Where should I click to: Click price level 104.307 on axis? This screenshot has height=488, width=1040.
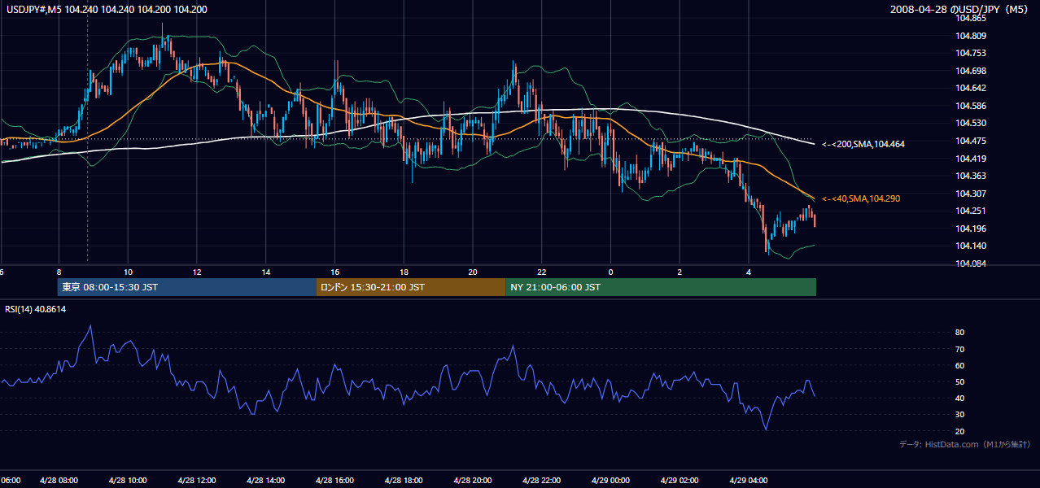pos(971,194)
